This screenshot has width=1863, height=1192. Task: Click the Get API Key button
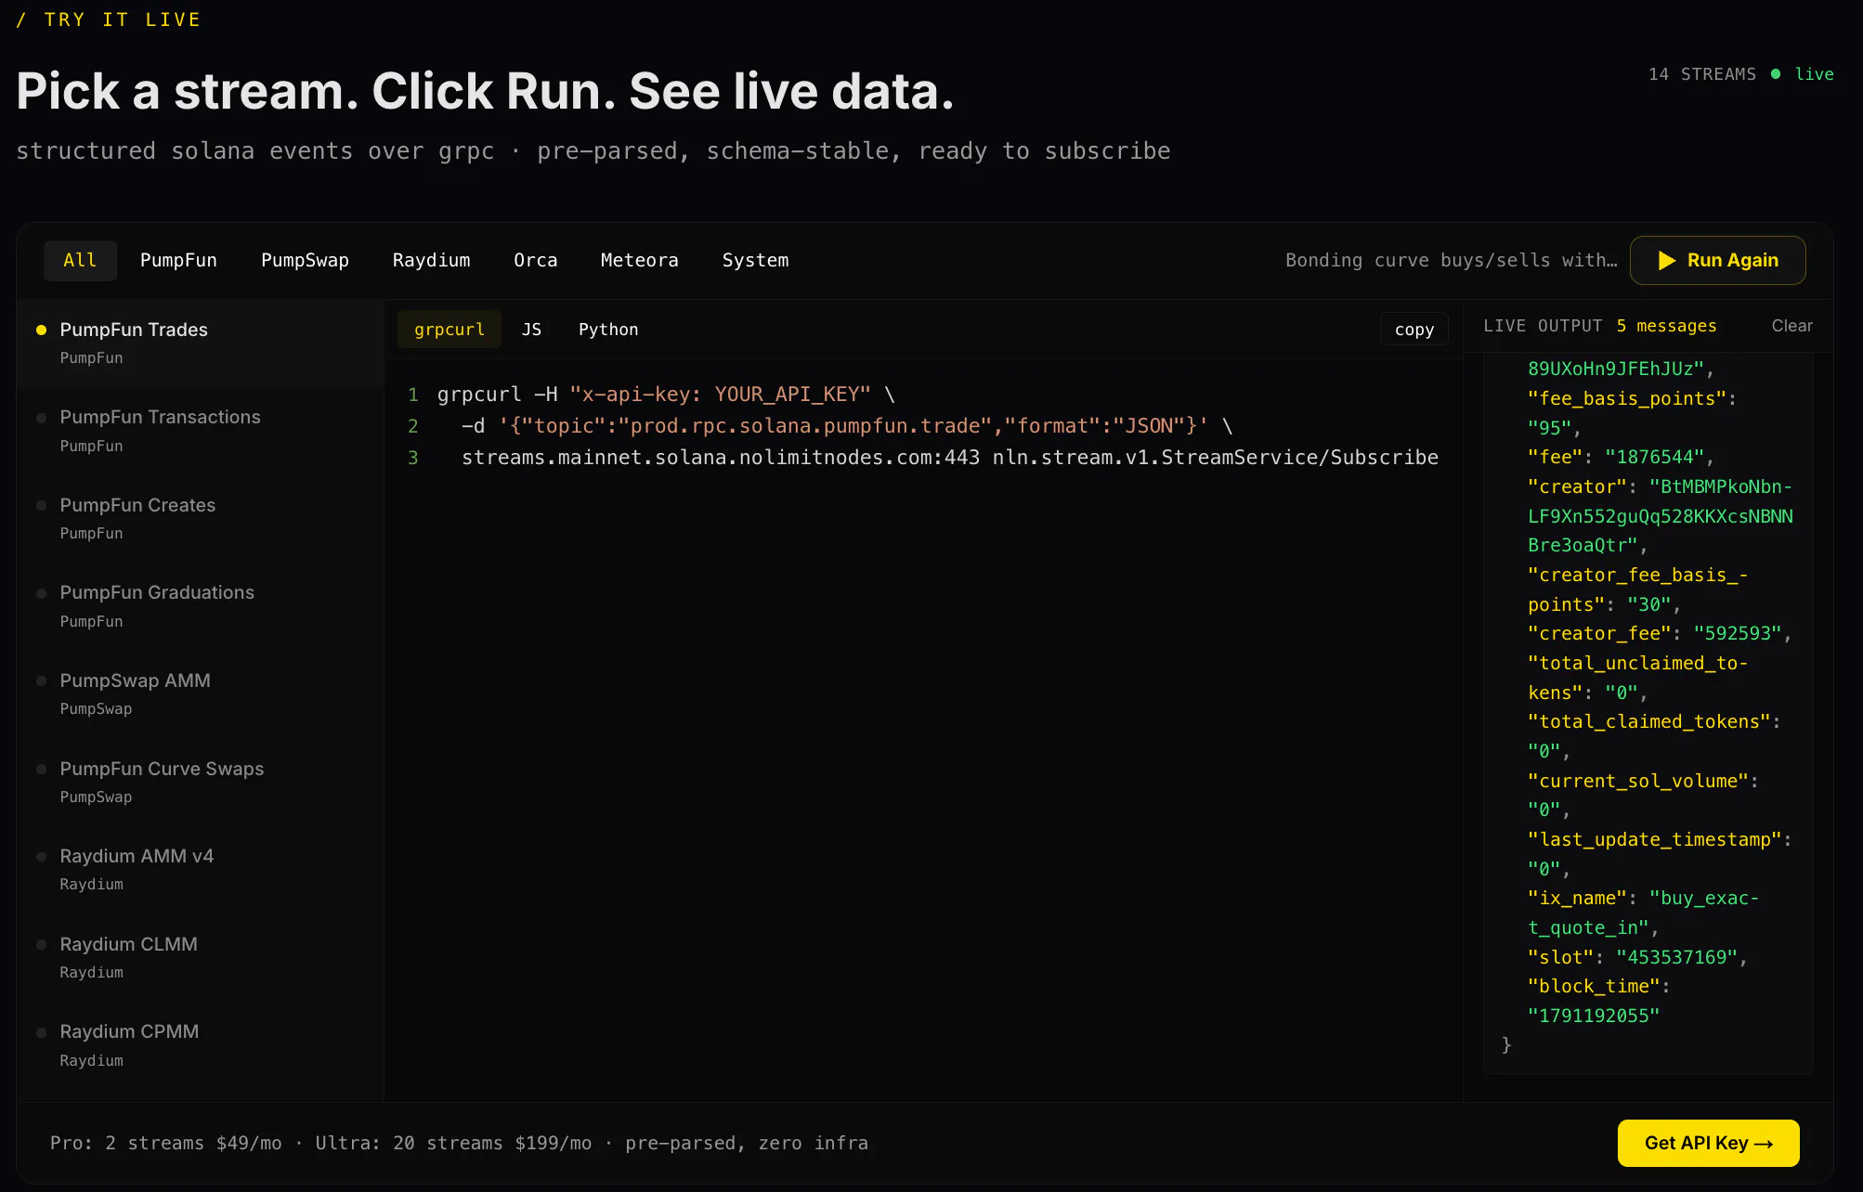point(1708,1143)
